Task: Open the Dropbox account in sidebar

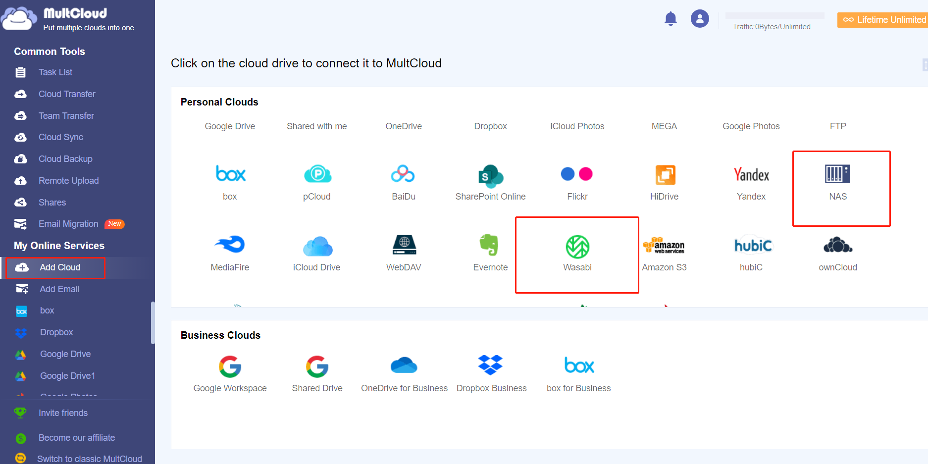Action: pyautogui.click(x=56, y=332)
